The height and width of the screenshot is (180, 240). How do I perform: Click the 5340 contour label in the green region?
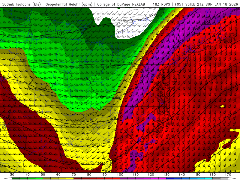[x=66, y=66]
